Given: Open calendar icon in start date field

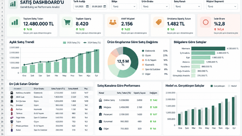Looking at the screenshot, I should coord(87,6).
